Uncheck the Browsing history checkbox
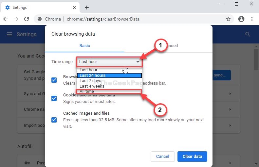The height and width of the screenshot is (167, 259). coord(54,80)
